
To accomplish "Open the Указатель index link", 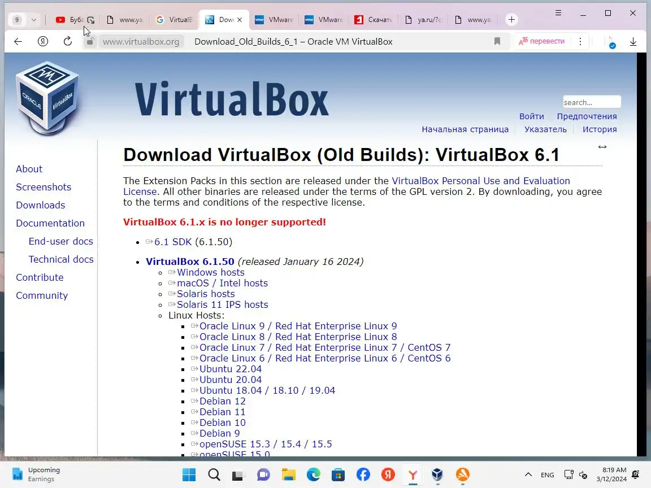I will point(545,129).
